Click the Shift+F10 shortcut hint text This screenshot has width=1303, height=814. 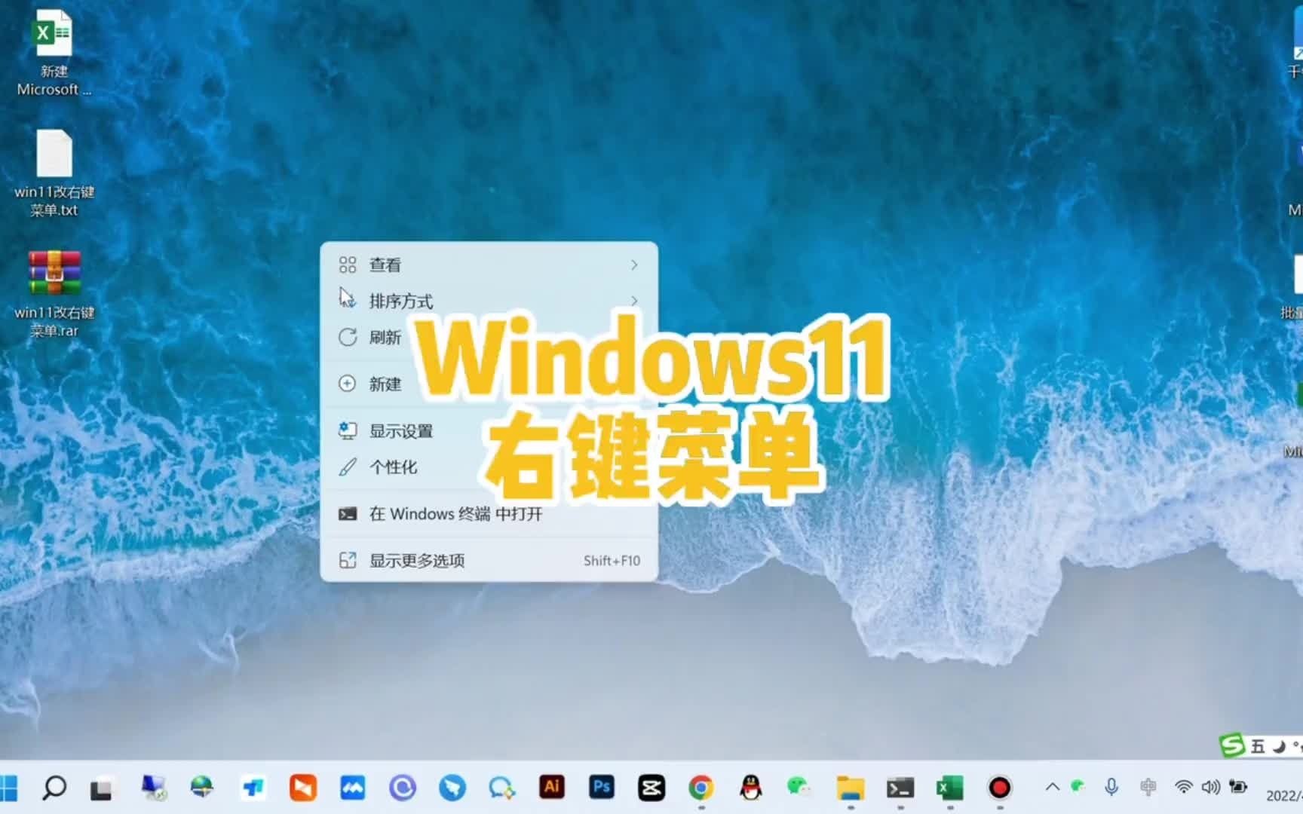(x=612, y=561)
